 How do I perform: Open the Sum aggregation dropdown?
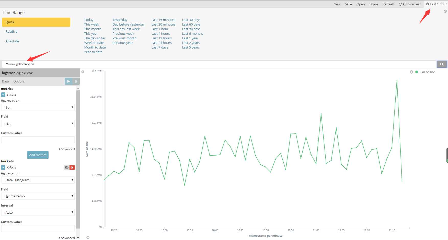38,107
